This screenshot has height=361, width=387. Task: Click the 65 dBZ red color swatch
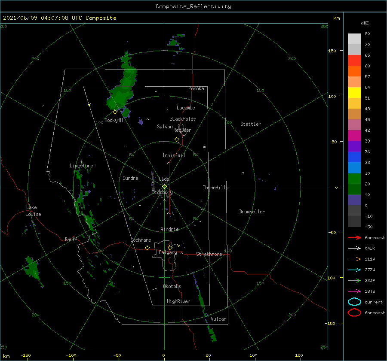click(354, 60)
